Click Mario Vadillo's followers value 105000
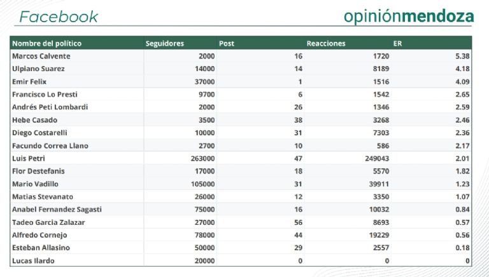This screenshot has width=489, height=277. (x=202, y=184)
